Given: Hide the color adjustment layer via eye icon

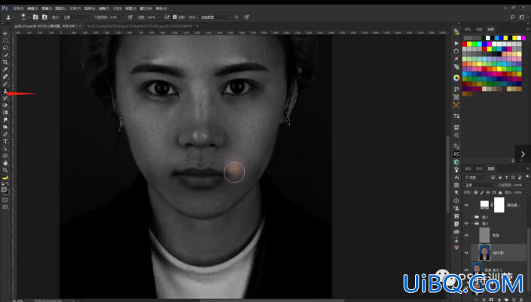Looking at the screenshot, I should coord(466,205).
